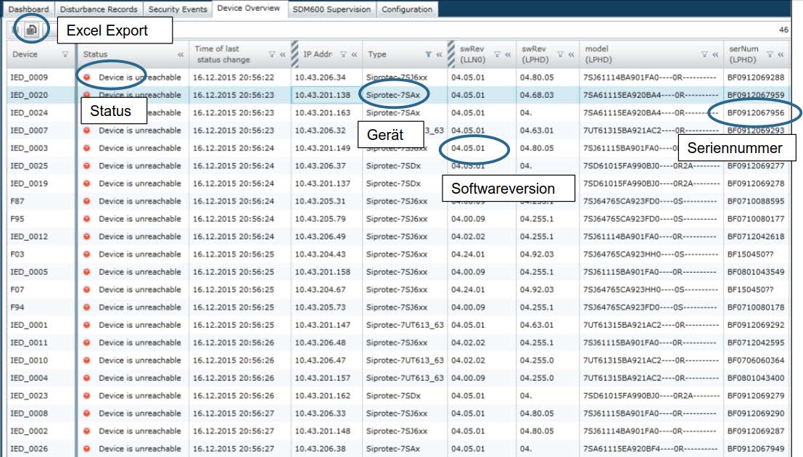The image size is (803, 457).
Task: Sort by the Status column header label
Action: coord(95,54)
